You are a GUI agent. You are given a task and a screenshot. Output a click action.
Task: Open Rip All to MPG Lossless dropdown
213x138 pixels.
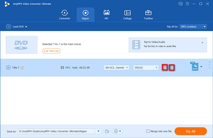tap(193, 27)
